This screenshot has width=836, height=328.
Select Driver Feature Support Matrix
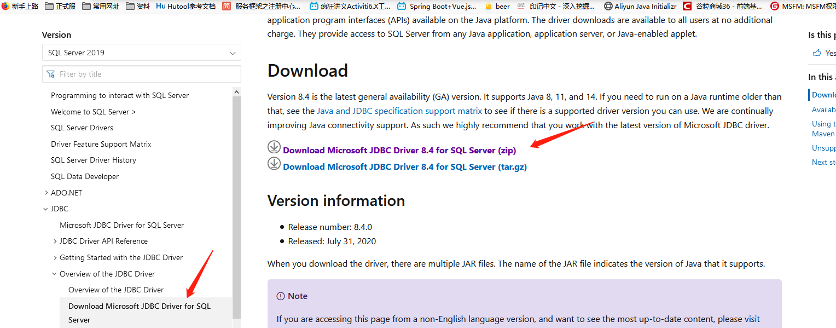coord(101,144)
